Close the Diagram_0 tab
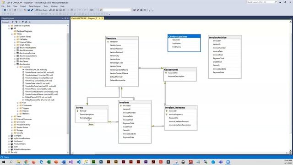The width and height of the screenshot is (293, 165). (103, 18)
